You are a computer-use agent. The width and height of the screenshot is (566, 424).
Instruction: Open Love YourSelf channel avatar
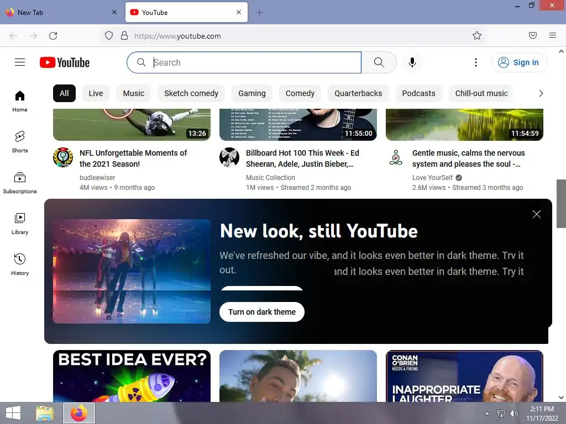[x=396, y=157]
